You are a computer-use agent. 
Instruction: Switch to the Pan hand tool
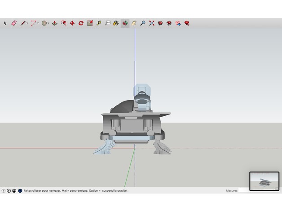(x=134, y=23)
